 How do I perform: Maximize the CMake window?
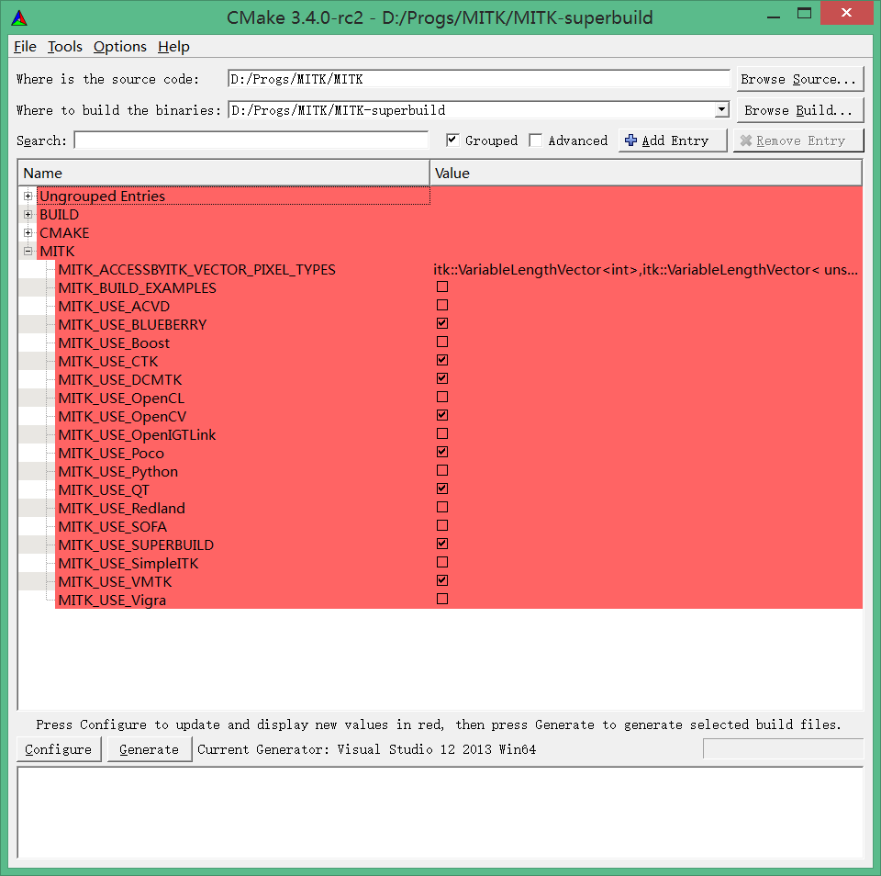(x=804, y=14)
